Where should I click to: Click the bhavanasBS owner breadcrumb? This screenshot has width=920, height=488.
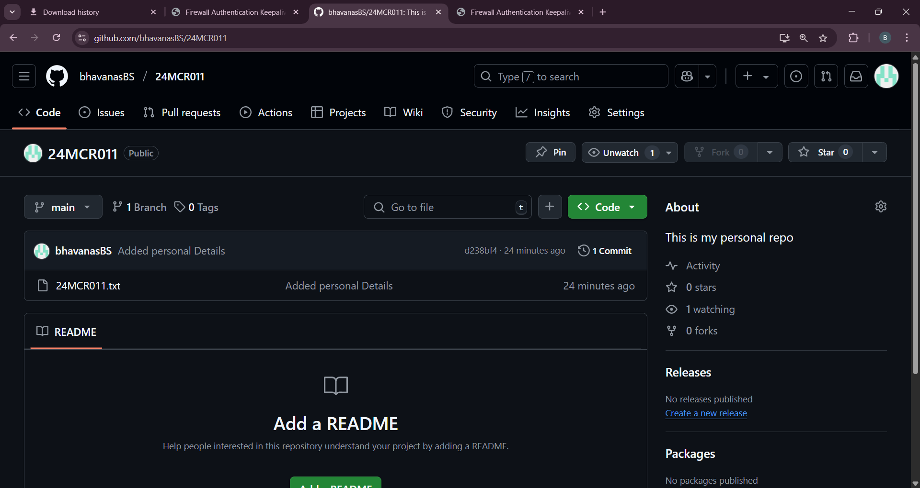pos(107,77)
